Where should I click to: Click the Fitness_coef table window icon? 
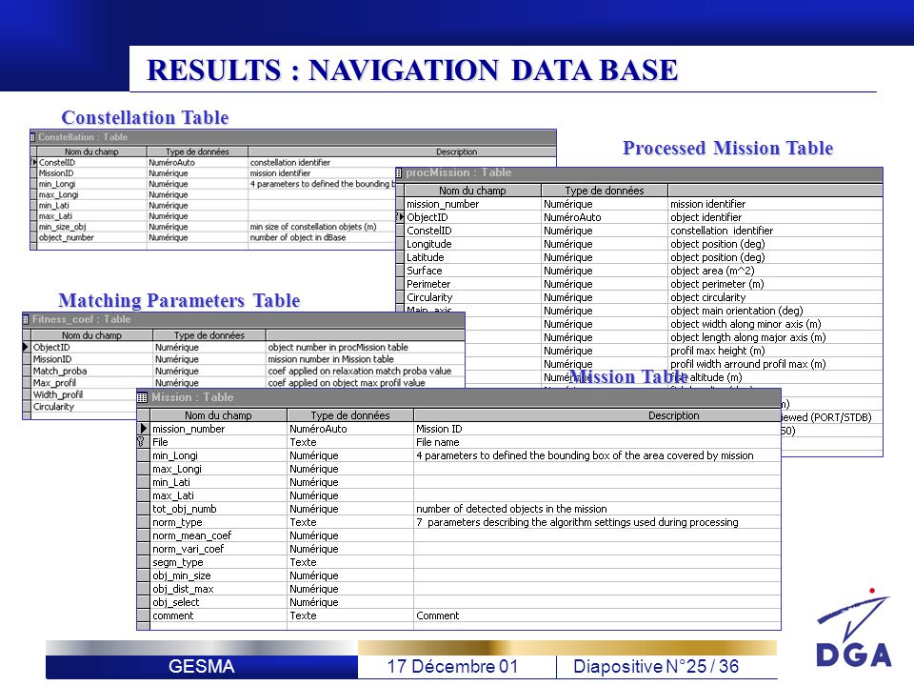tap(26, 319)
